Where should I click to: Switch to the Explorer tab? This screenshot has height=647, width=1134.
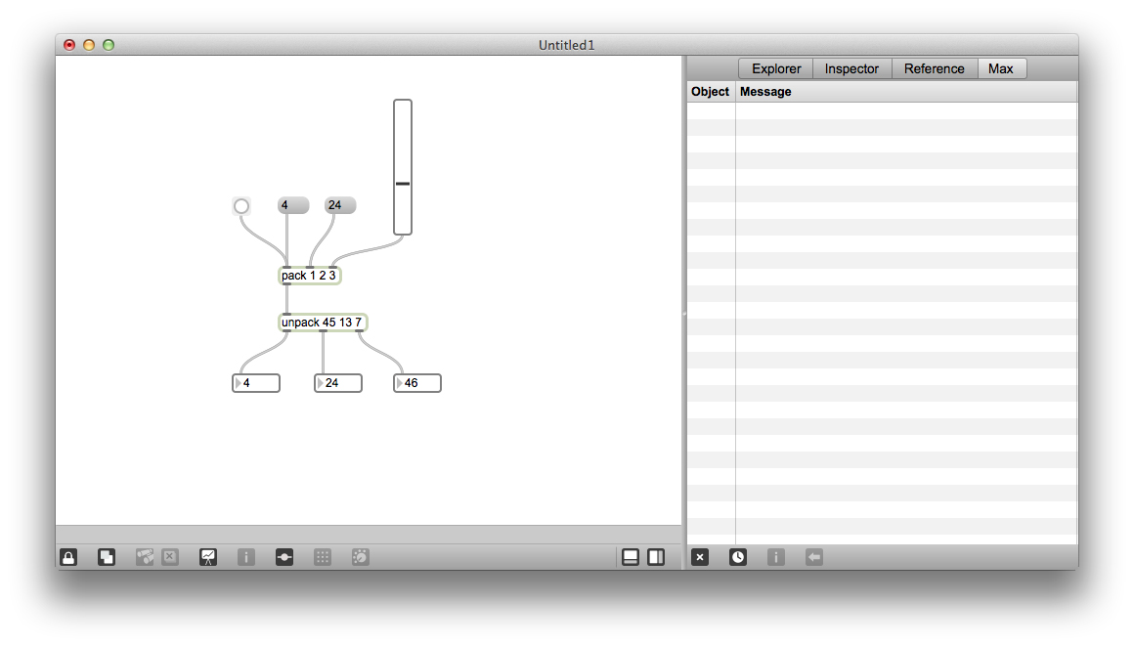point(776,68)
